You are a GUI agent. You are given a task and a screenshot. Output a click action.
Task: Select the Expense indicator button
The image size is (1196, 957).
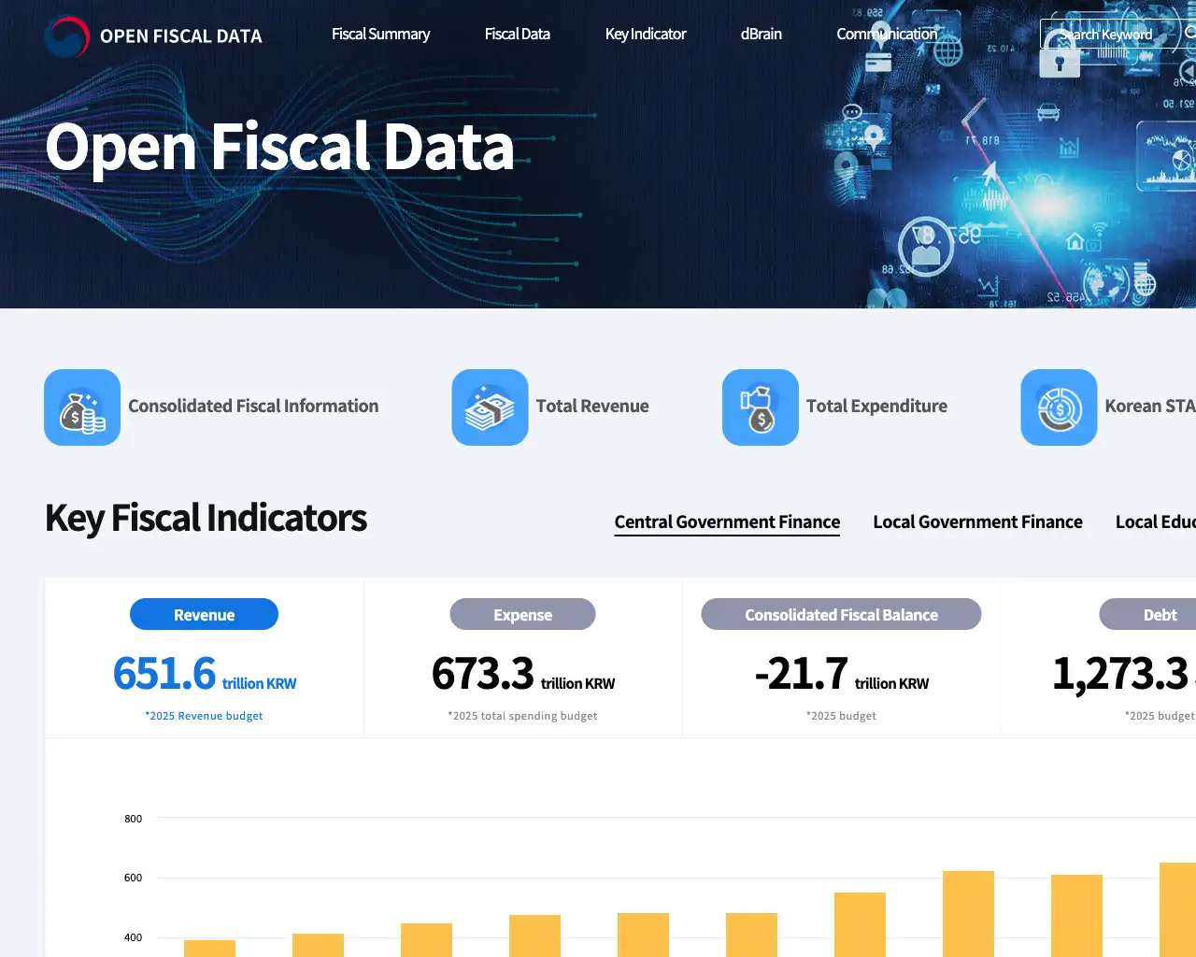(522, 614)
